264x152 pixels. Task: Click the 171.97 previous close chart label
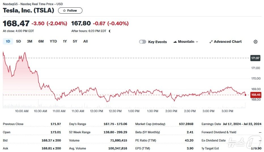coord(255,58)
